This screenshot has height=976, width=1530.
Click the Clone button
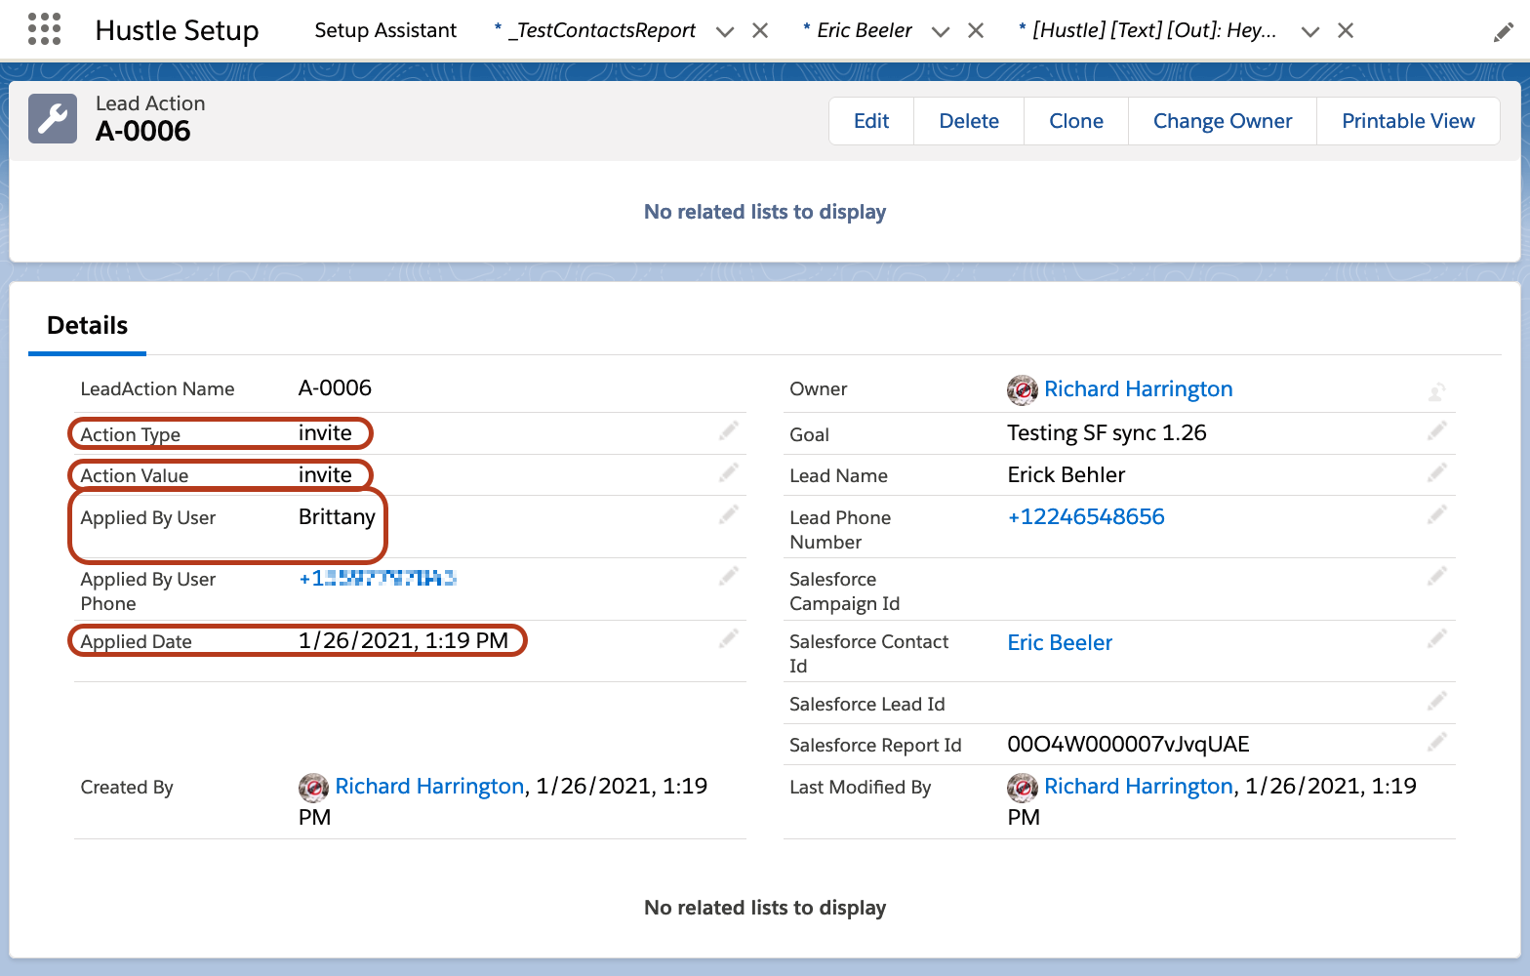[1076, 121]
